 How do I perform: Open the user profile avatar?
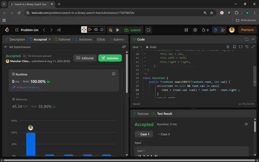coord(232,30)
